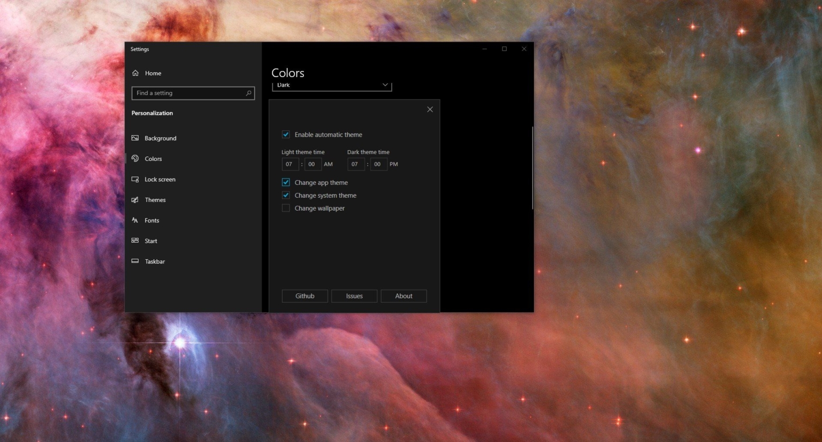Click the Themes brush icon

[135, 199]
